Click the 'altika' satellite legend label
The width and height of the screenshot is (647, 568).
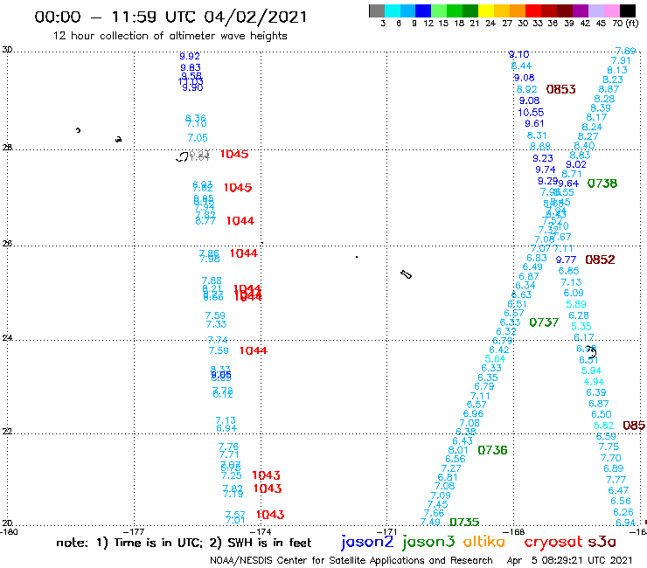[x=484, y=541]
